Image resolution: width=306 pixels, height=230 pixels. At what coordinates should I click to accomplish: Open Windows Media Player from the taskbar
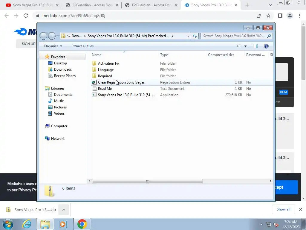tap(63, 224)
